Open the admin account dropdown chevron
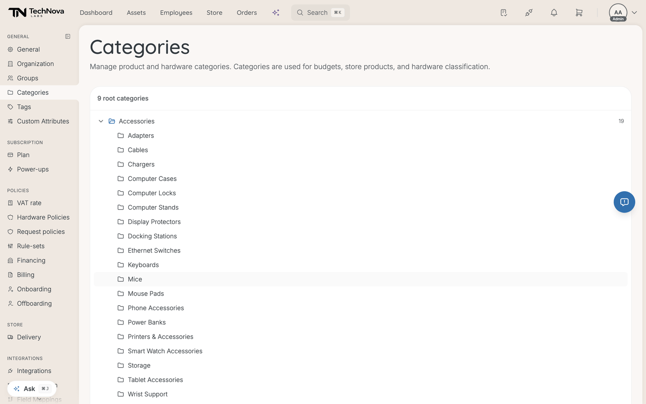Image resolution: width=646 pixels, height=404 pixels. point(634,13)
